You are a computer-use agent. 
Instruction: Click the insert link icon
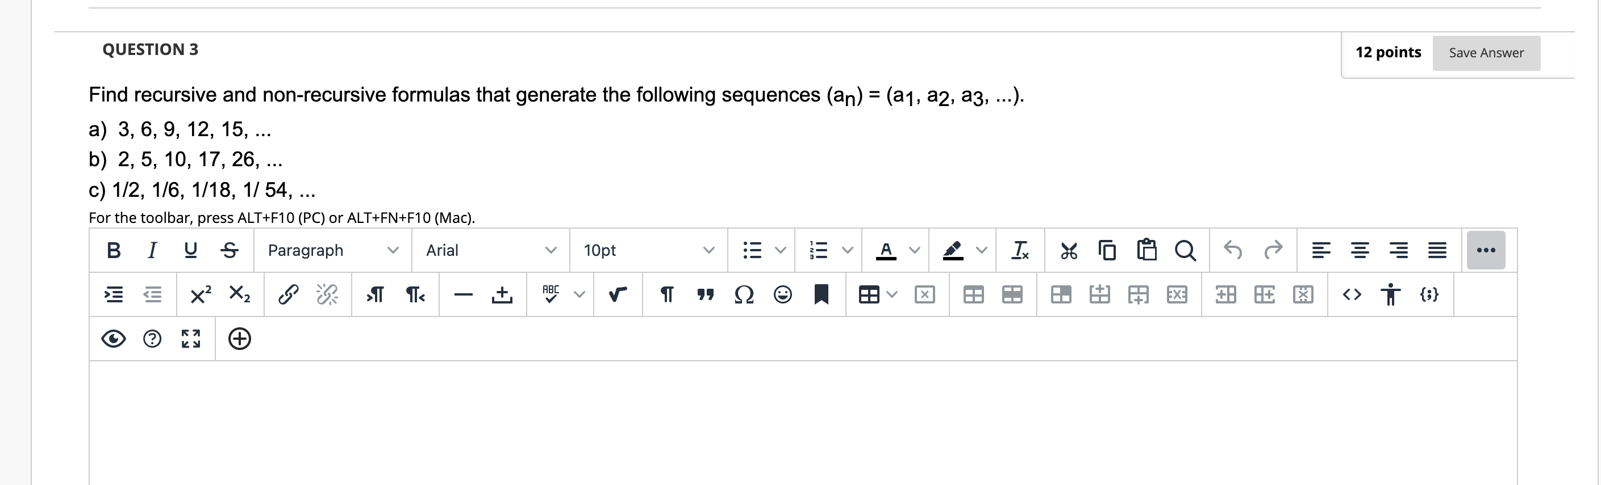[287, 294]
